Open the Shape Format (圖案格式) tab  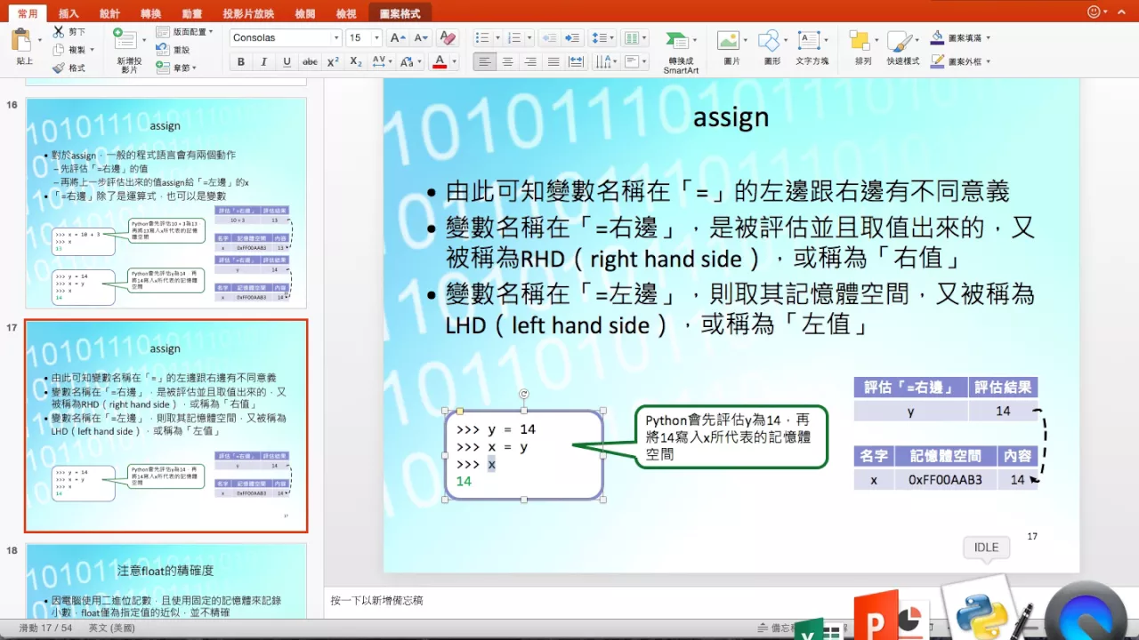(x=400, y=13)
